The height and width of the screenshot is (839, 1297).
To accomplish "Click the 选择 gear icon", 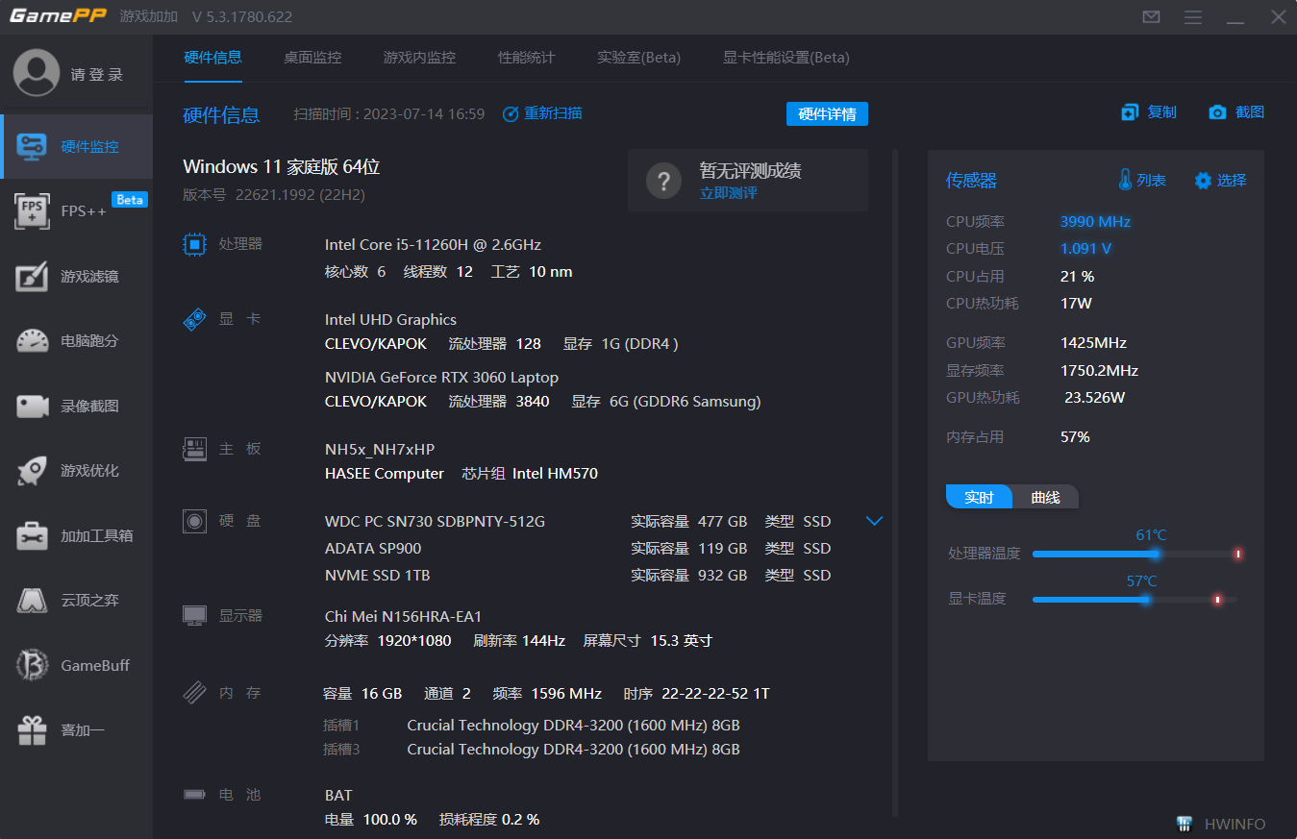I will tap(1203, 180).
